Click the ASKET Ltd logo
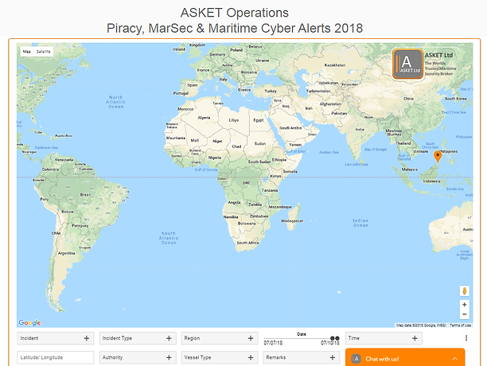The image size is (487, 366). (407, 64)
